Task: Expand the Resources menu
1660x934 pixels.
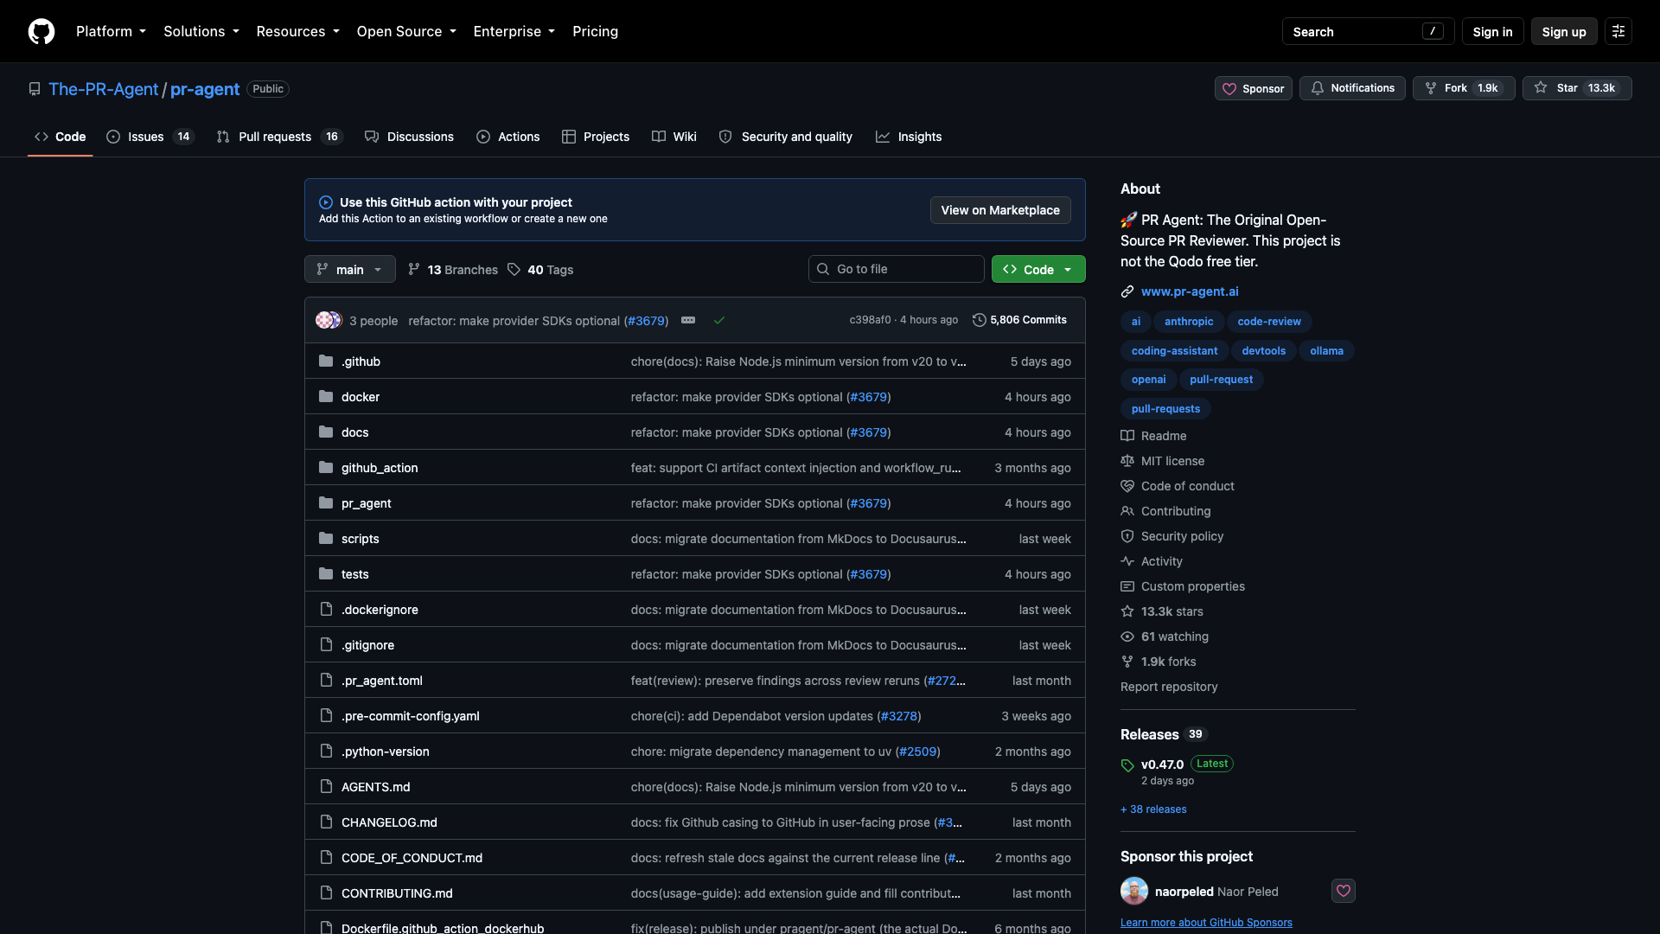Action: point(298,31)
